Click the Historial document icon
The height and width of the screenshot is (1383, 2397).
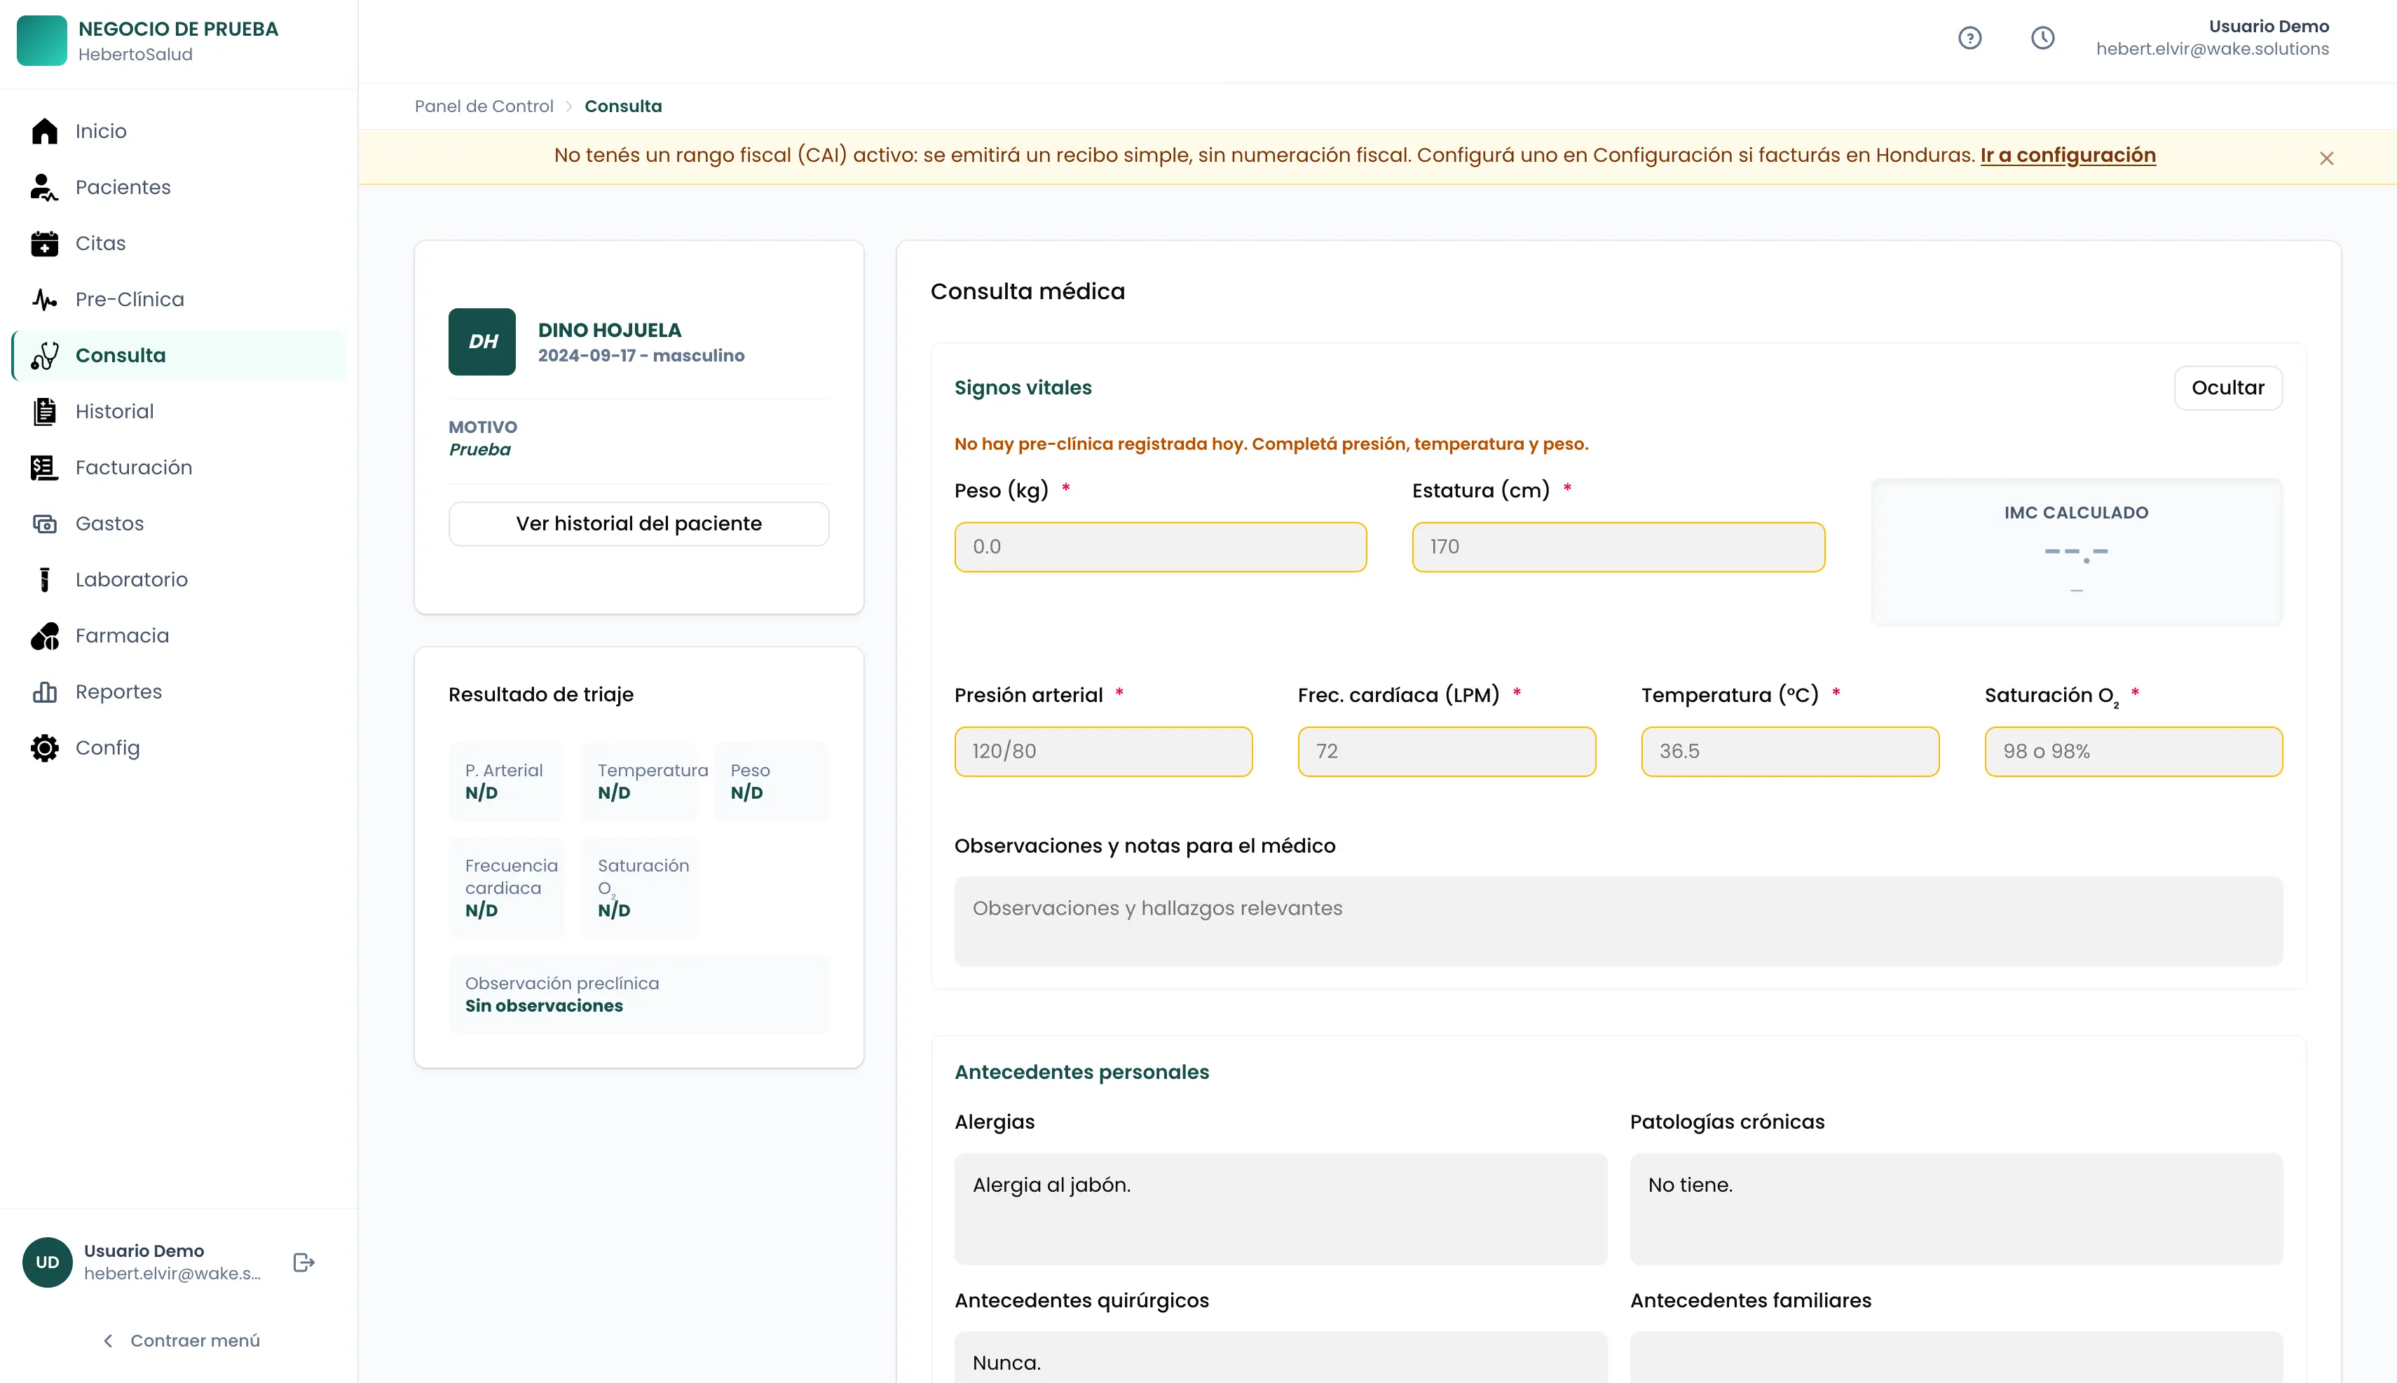click(45, 411)
